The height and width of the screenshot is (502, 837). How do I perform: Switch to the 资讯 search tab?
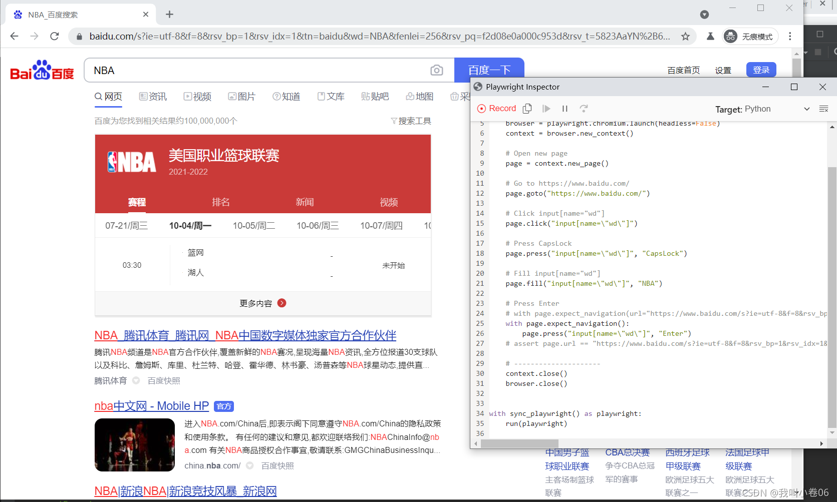pos(153,97)
